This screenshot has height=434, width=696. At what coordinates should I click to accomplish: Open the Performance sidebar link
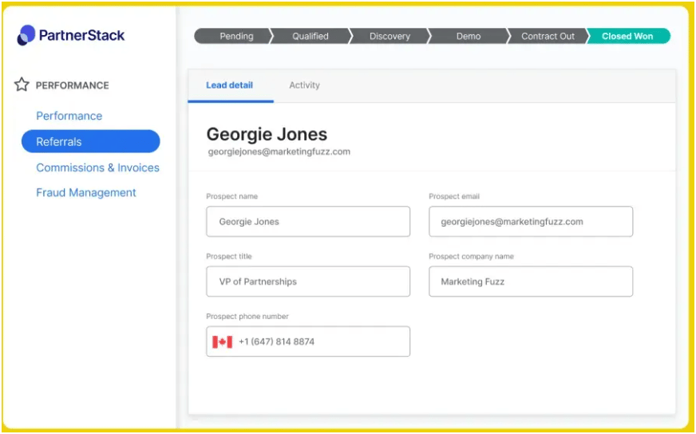[69, 116]
